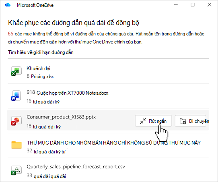Click the CSV icon for Quarterly_sales_pipeline_forecast_report.csv
Viewport: 218px width, 182px height.
pos(16,170)
